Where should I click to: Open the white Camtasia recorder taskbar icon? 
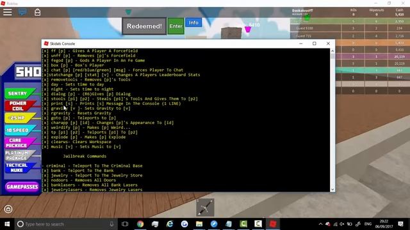pos(258,224)
